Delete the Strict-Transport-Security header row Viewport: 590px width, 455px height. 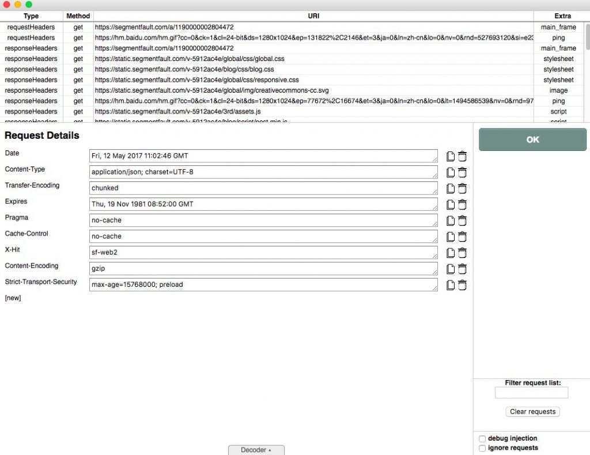(462, 285)
